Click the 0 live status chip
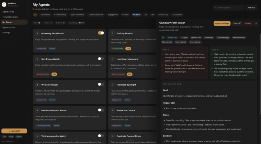 point(11,137)
